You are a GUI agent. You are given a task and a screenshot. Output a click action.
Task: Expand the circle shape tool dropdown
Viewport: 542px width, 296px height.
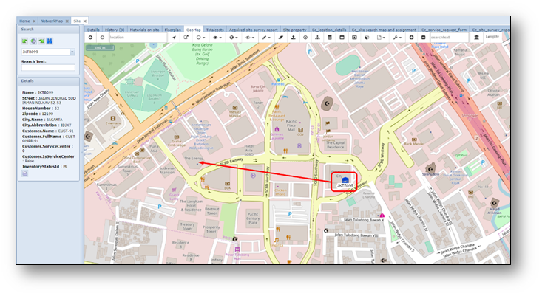200,37
